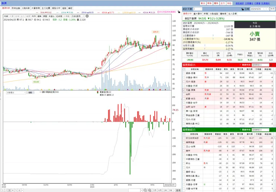Open the 統計天數 dropdown

tap(198, 9)
